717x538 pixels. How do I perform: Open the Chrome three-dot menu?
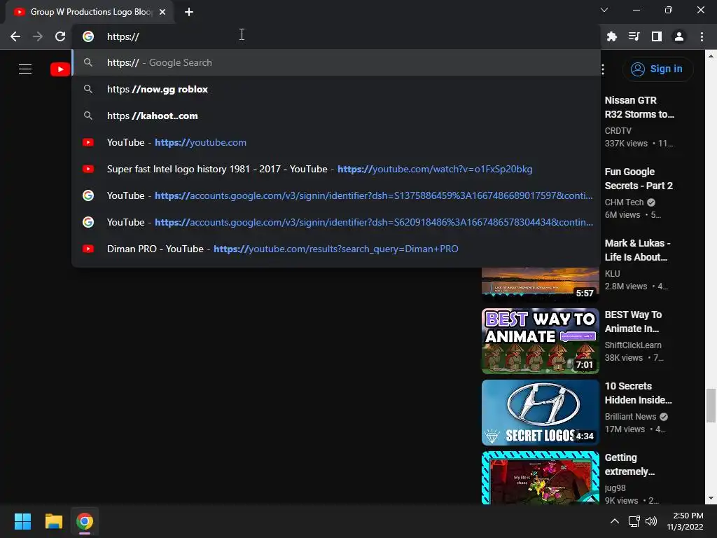click(702, 36)
